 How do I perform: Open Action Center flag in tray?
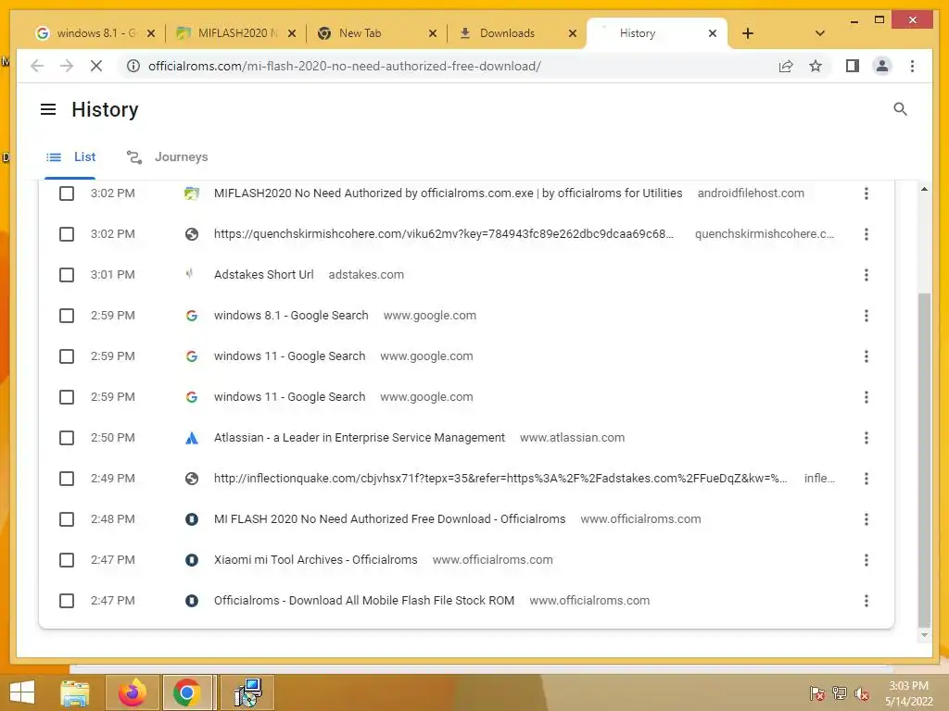pyautogui.click(x=816, y=692)
